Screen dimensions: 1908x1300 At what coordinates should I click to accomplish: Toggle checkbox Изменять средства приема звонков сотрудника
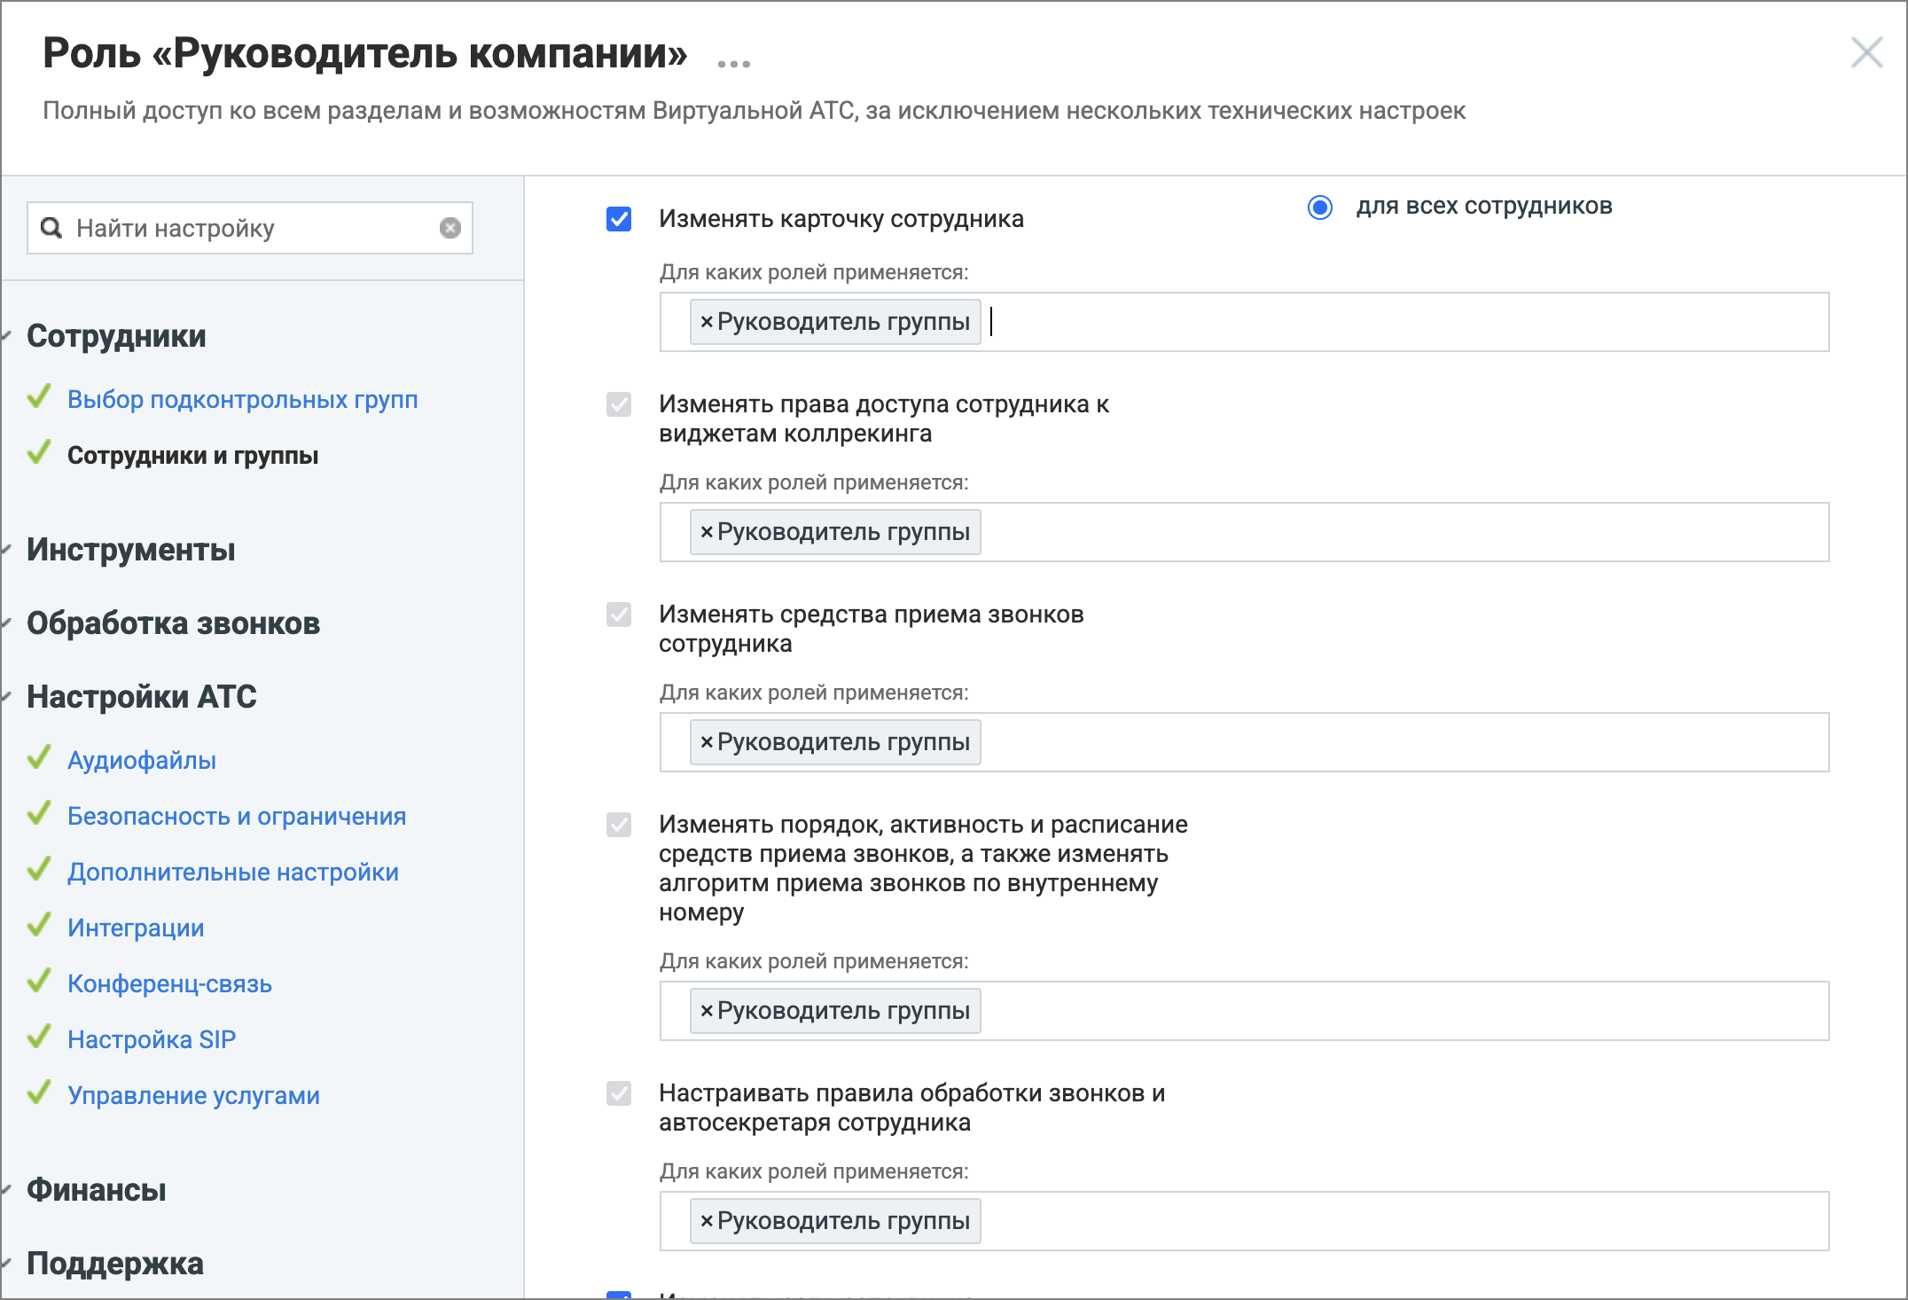pyautogui.click(x=619, y=615)
